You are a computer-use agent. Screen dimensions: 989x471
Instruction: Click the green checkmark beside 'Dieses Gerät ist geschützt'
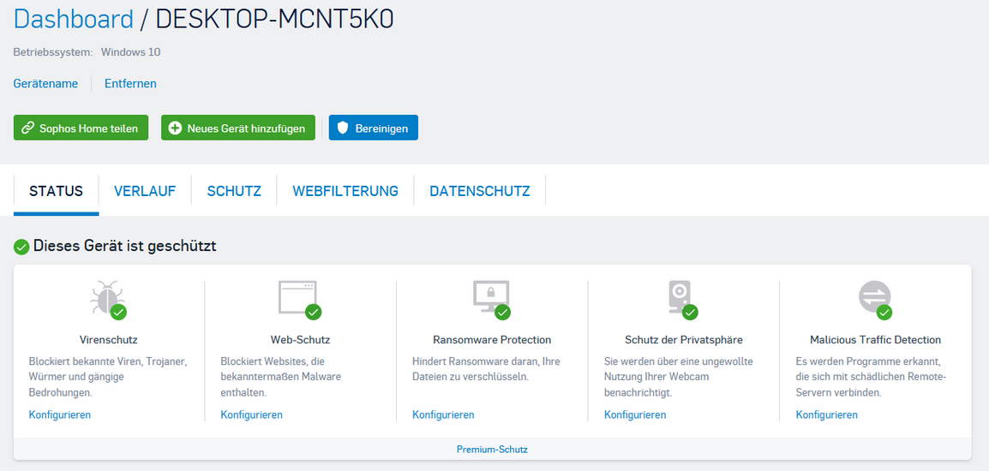point(21,247)
